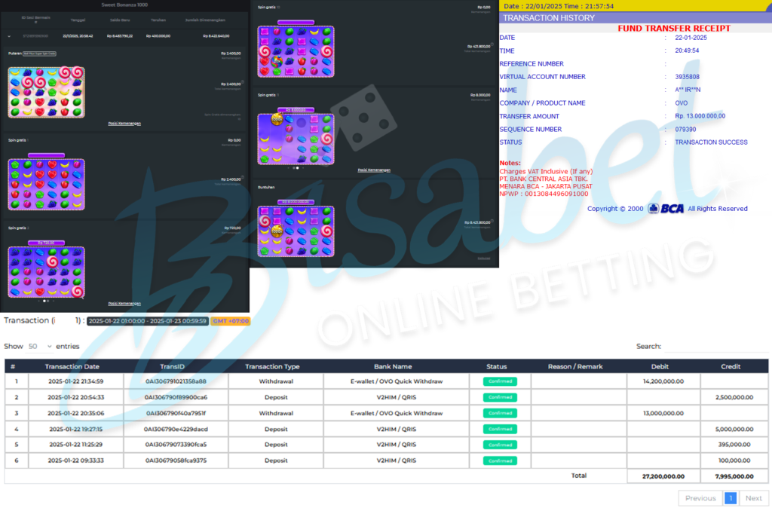This screenshot has width=772, height=511.
Task: Click into the transaction Search field
Action: [715, 347]
